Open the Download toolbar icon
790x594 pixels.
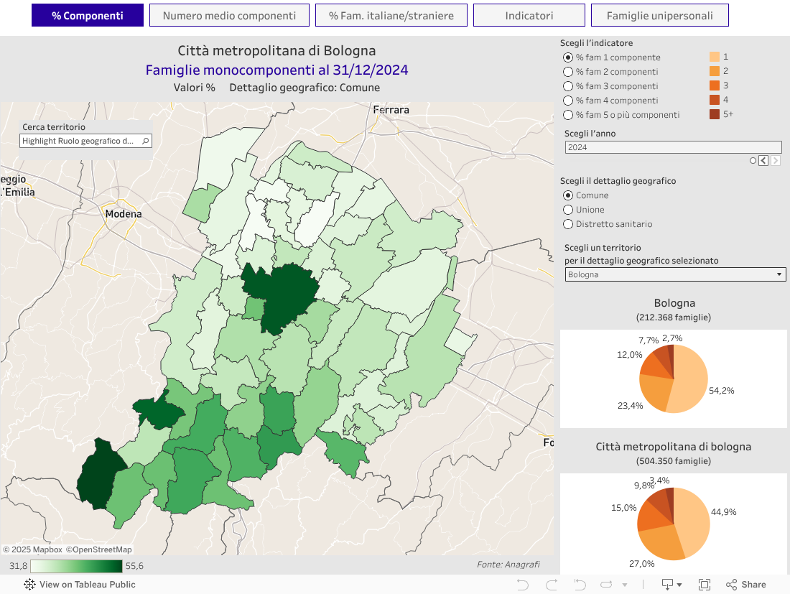click(668, 585)
